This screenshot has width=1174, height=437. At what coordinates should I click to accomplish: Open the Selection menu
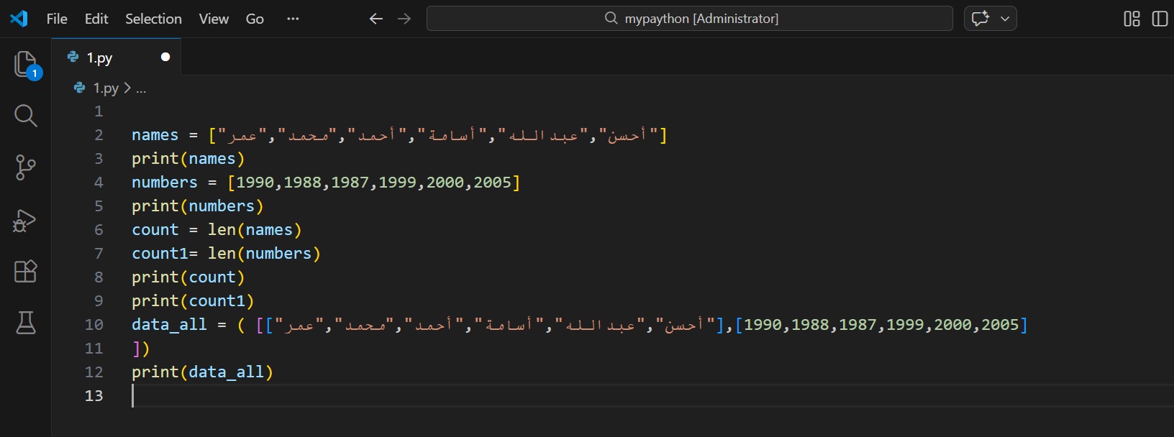pyautogui.click(x=153, y=19)
